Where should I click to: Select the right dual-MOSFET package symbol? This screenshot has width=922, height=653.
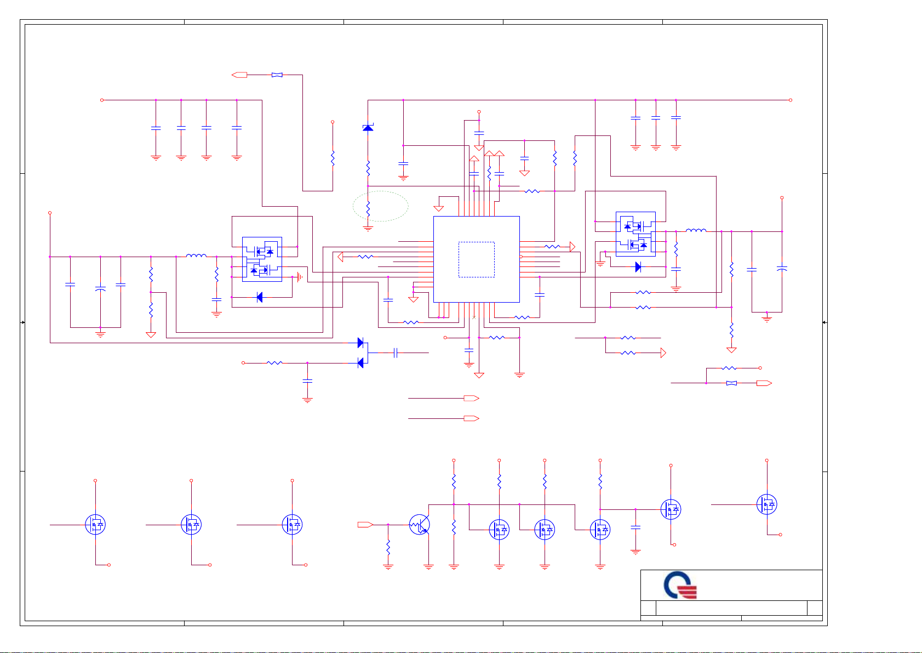tap(635, 234)
